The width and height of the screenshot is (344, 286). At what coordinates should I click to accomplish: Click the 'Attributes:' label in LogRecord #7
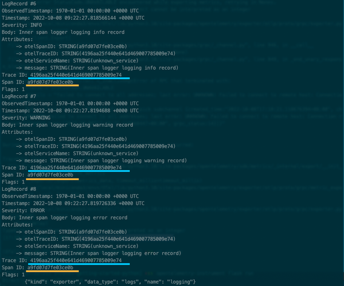[17, 132]
